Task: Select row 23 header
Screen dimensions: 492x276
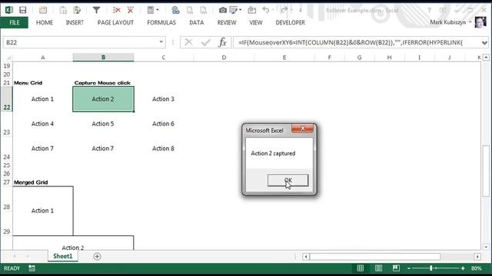Action: [7, 124]
